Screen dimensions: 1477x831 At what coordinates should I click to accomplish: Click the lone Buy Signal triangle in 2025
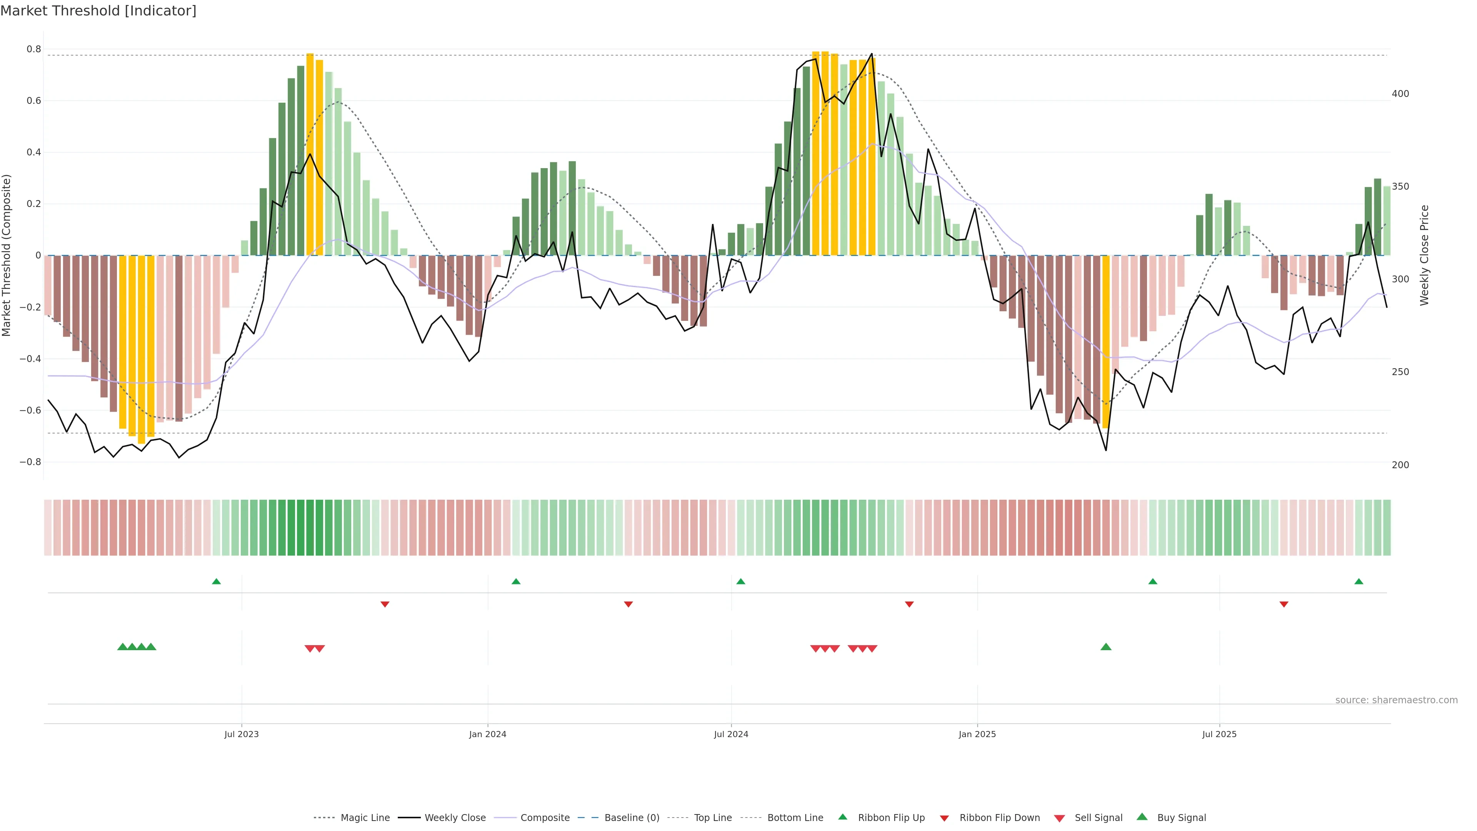[x=1106, y=647]
